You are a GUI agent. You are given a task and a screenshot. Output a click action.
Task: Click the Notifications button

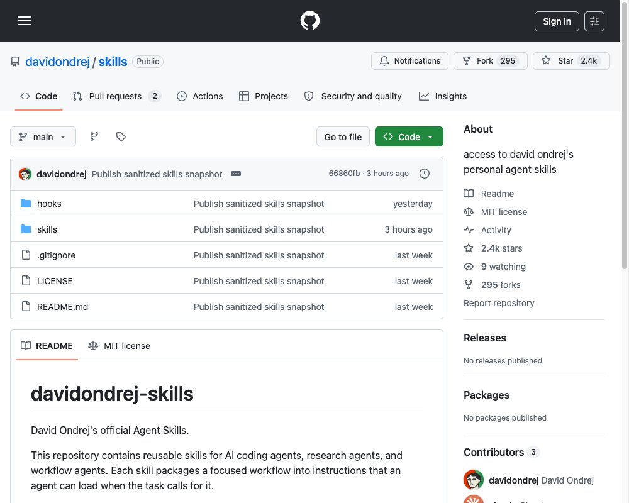coord(409,61)
